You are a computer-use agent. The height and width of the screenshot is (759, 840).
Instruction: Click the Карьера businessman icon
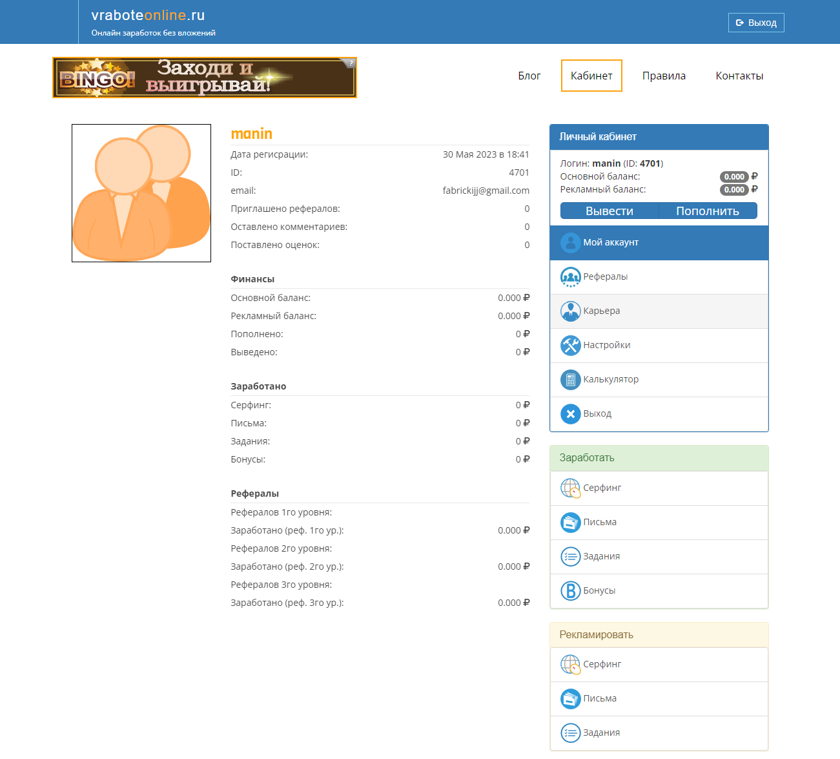pos(570,311)
